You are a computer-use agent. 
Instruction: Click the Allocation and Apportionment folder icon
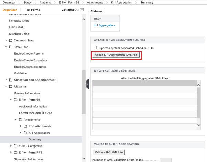coord(11,80)
